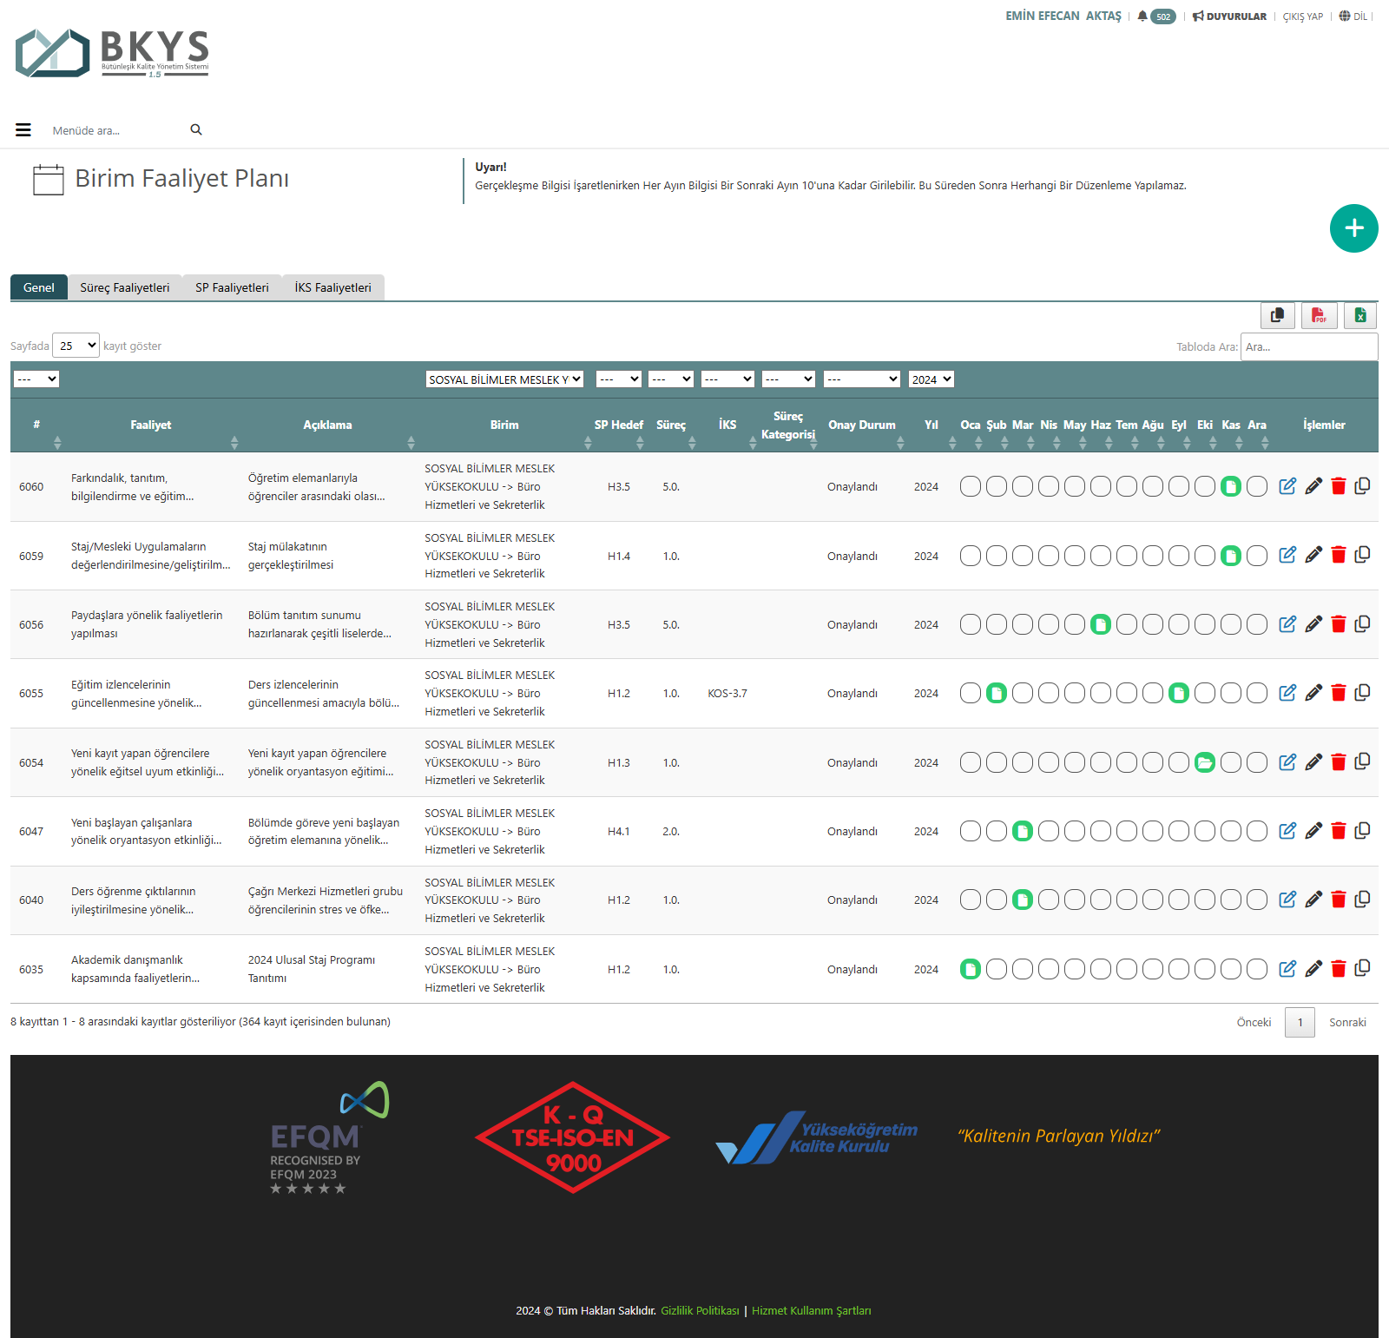The image size is (1389, 1338).
Task: Click the ÇIKIŞ YAP logout link
Action: click(x=1302, y=16)
